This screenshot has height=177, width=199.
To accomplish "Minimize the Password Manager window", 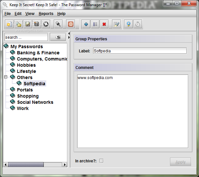I will coord(168,4).
